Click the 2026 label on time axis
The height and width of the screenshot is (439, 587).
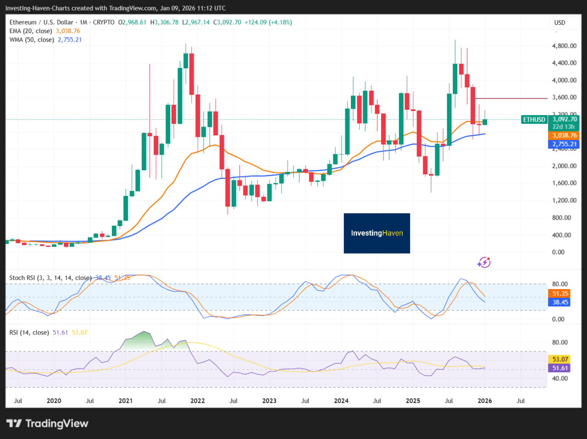(x=484, y=400)
